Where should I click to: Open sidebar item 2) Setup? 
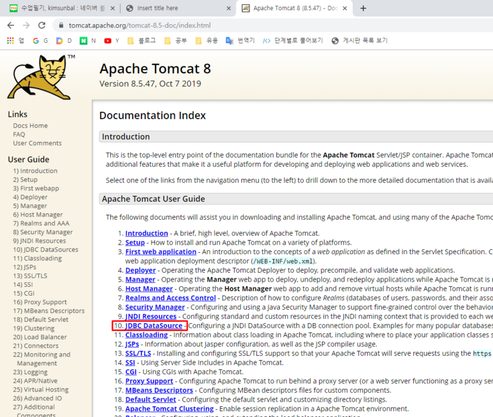[25, 179]
